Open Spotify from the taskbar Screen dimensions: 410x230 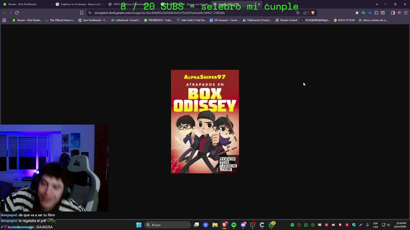click(x=234, y=225)
